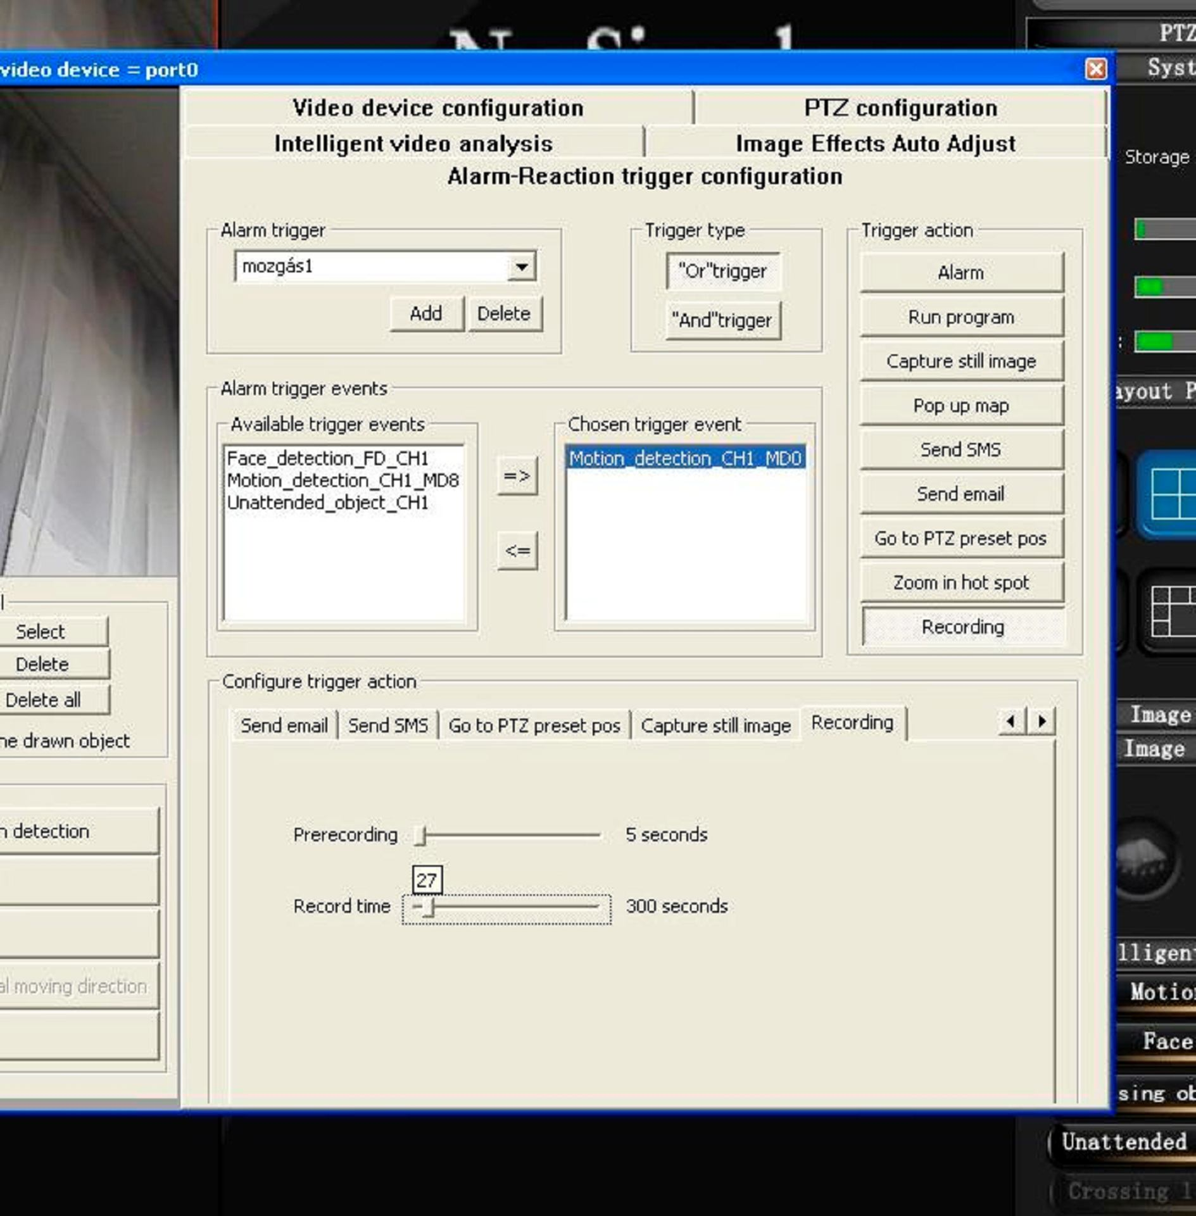Open the PTZ configuration tab
The height and width of the screenshot is (1216, 1196).
900,108
